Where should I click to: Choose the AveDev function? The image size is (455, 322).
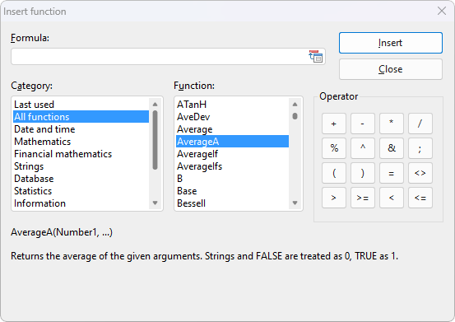tap(232, 117)
